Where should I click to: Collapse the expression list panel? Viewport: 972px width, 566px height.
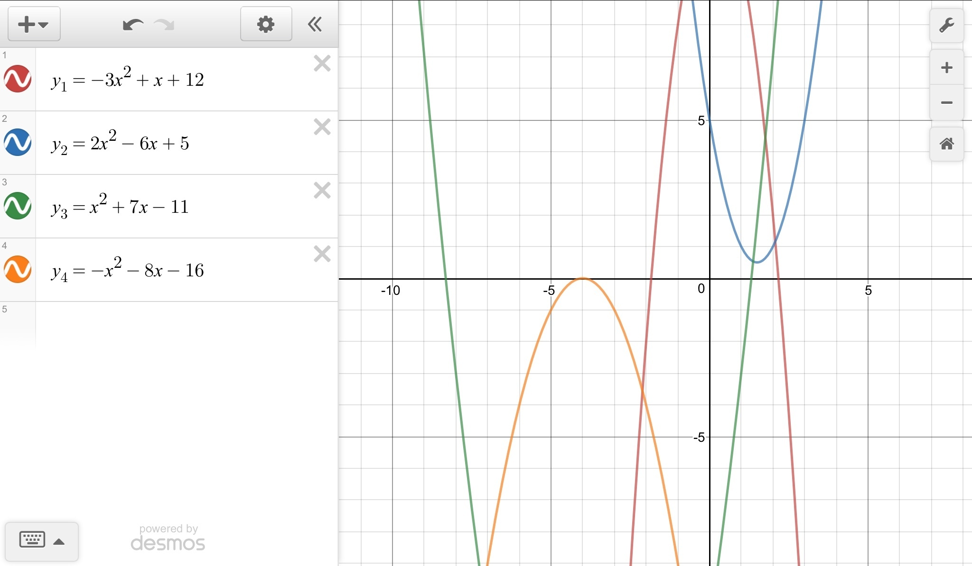click(x=315, y=24)
